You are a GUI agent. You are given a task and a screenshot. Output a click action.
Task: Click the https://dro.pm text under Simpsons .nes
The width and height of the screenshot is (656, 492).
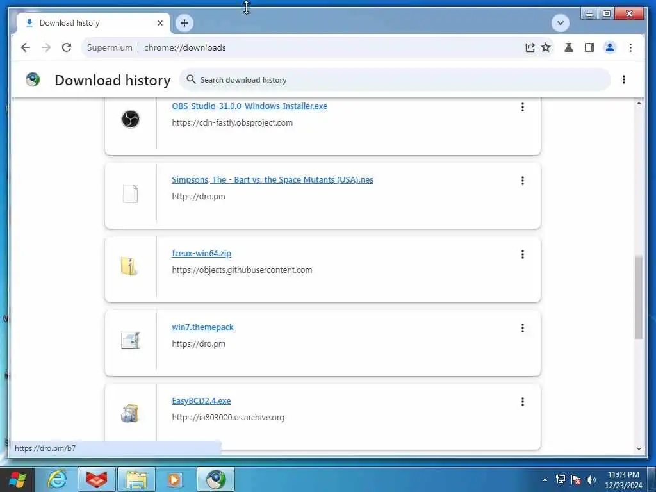[199, 196]
